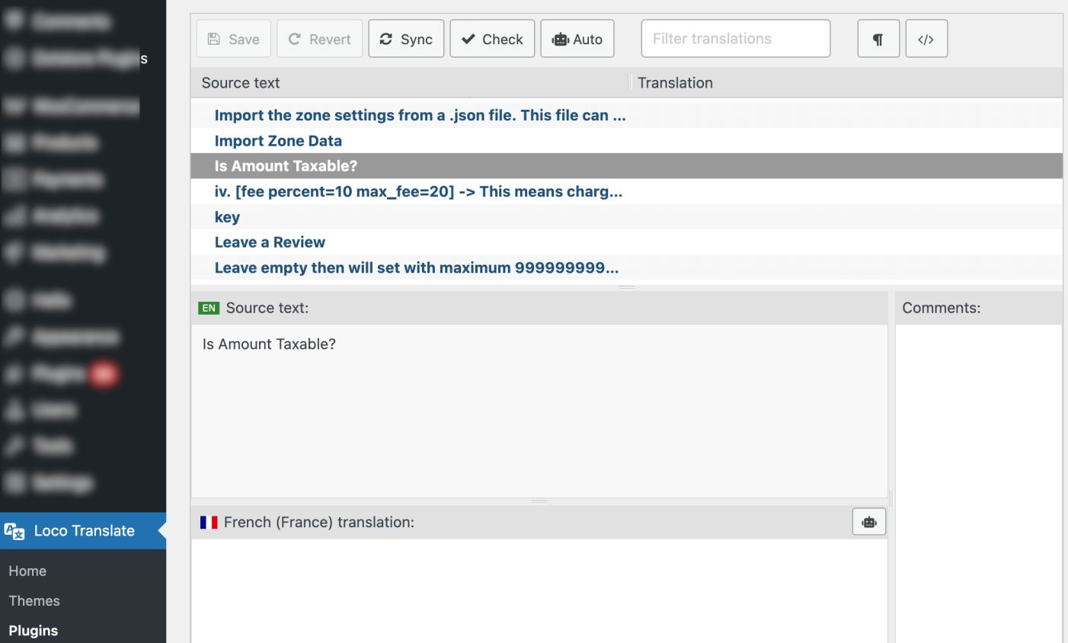Image resolution: width=1068 pixels, height=643 pixels.
Task: Select the 'Leave empty then will set with maximum' row
Action: tap(626, 267)
